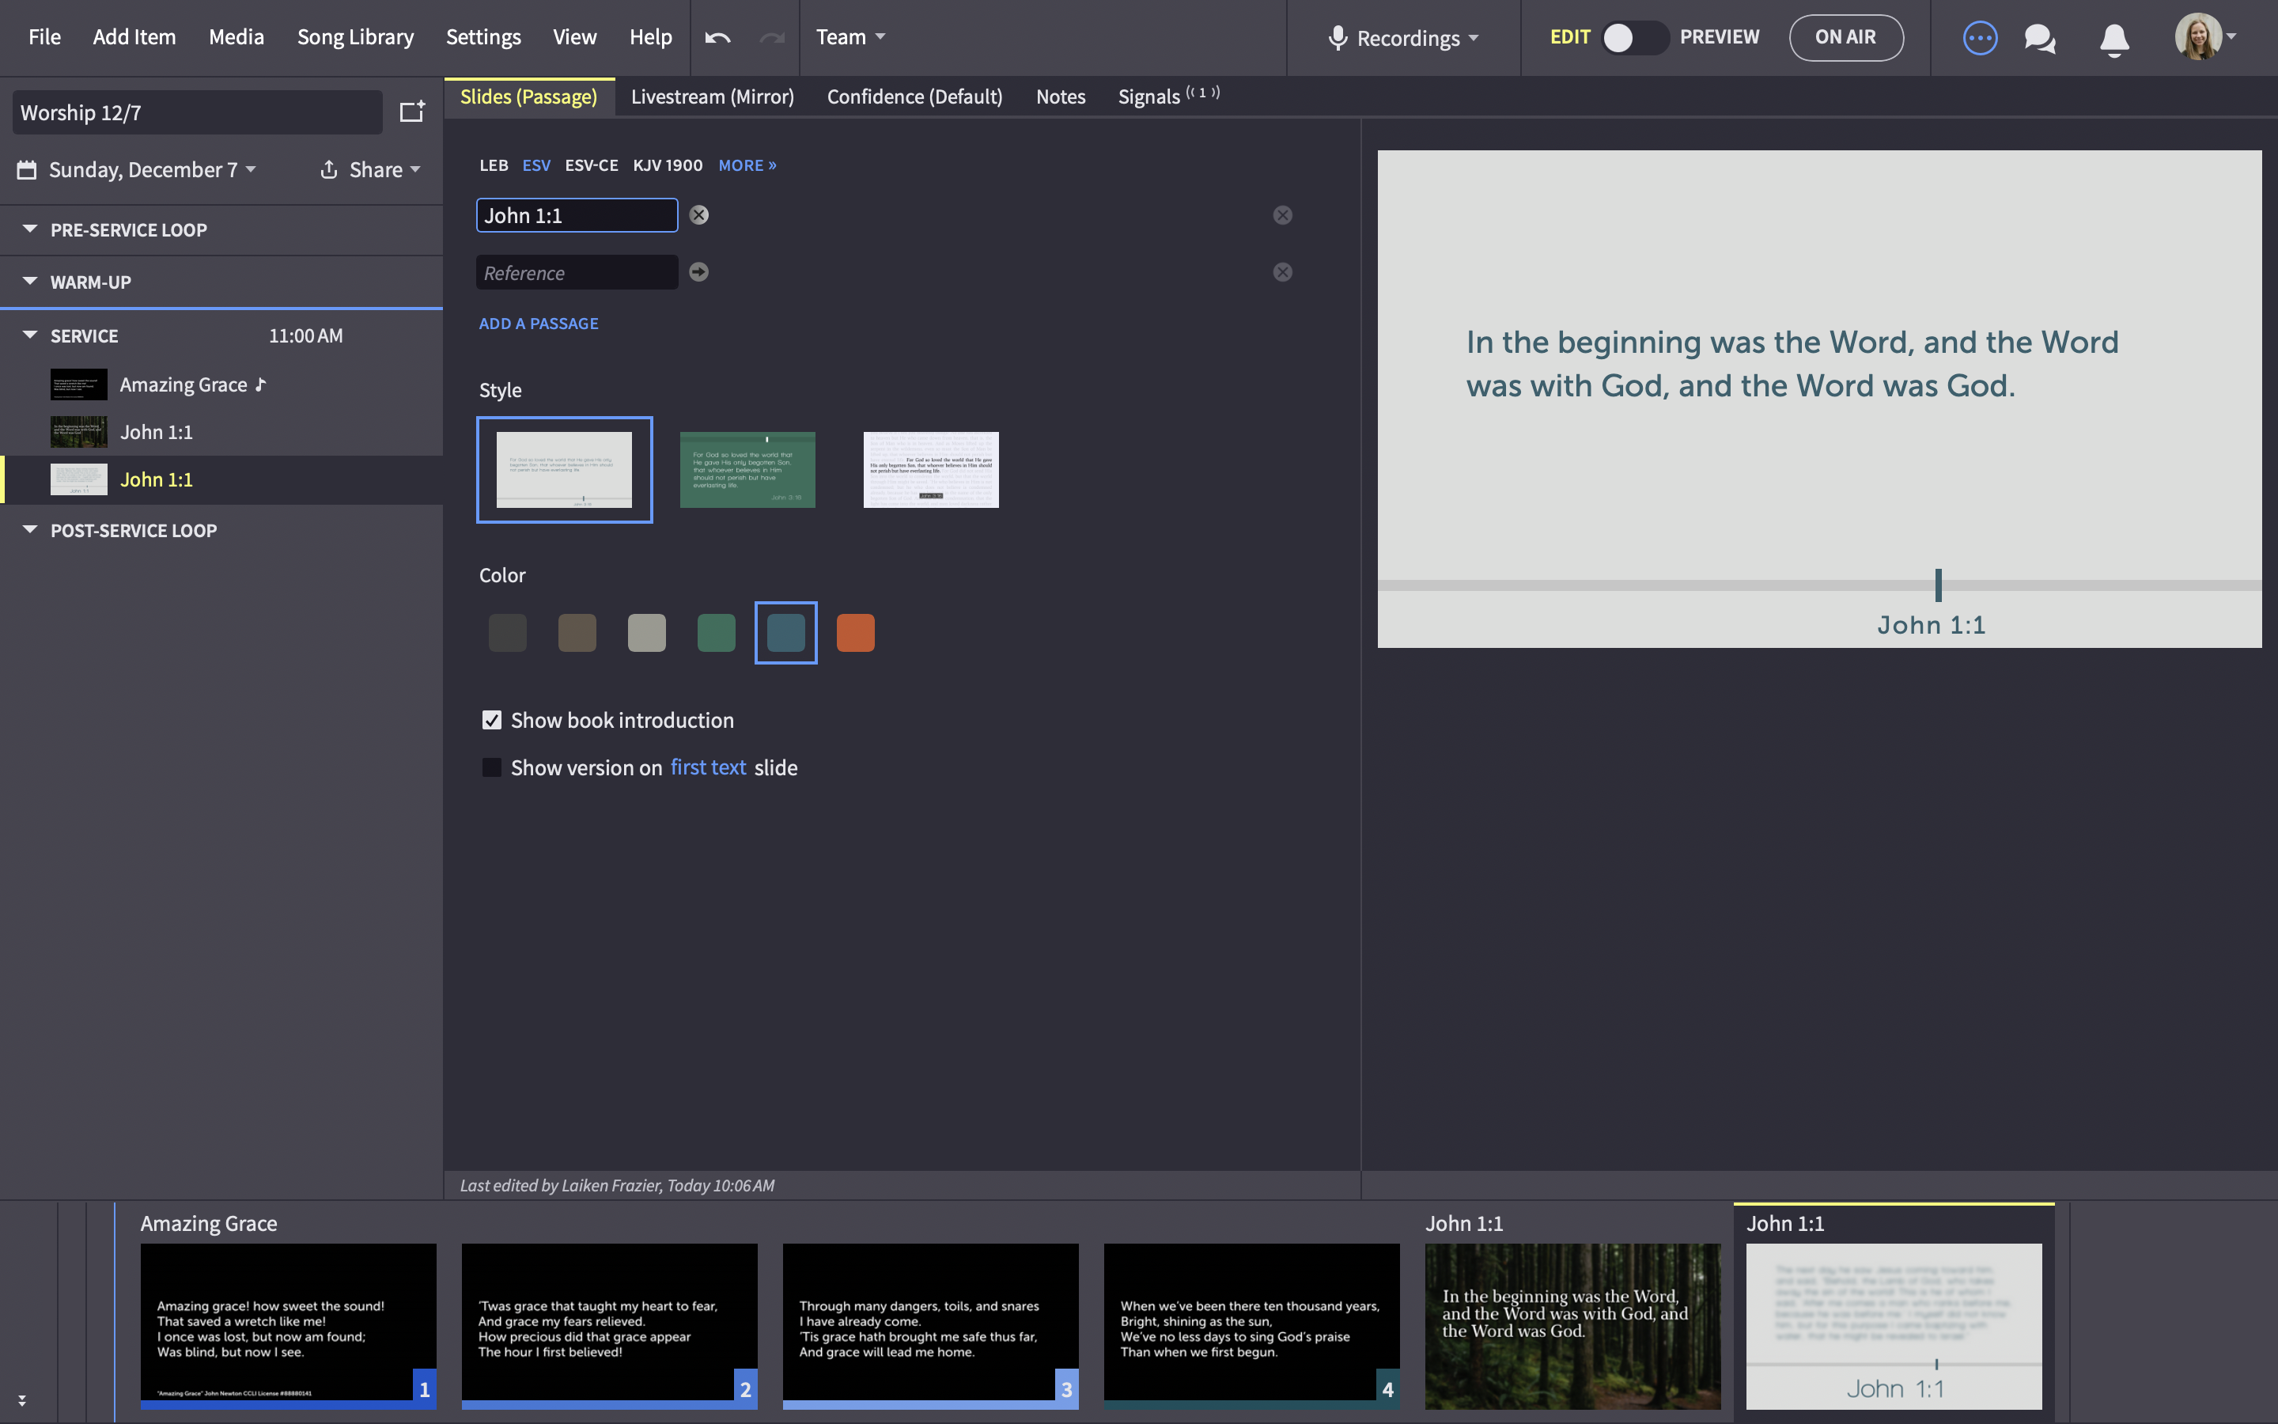Remove the empty Reference passage row
Screen dimensions: 2278x1424
(1282, 272)
